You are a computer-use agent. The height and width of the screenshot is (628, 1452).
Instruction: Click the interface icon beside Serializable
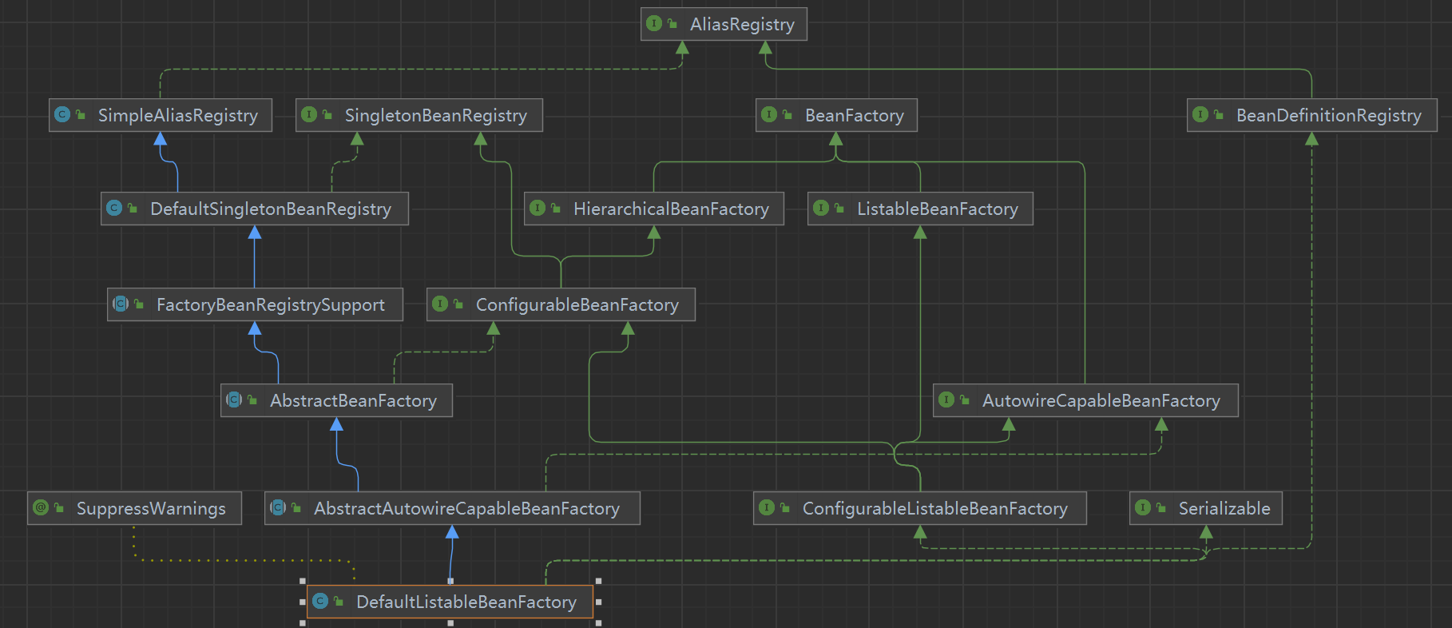1143,508
